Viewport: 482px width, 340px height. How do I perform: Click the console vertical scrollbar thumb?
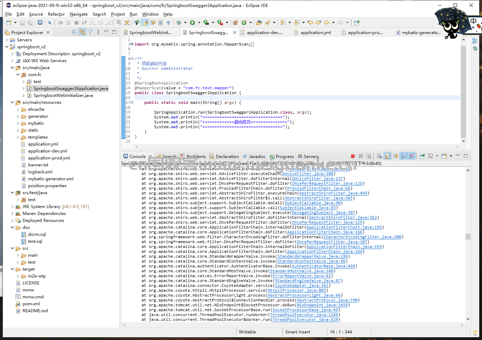(x=468, y=237)
